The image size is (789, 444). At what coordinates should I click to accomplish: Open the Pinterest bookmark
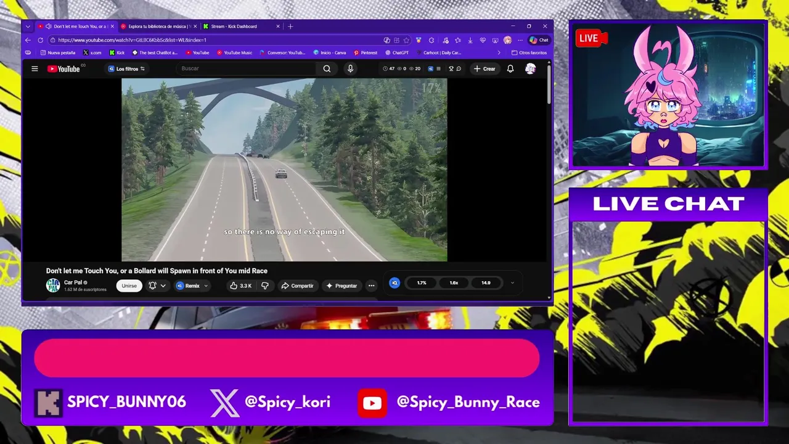coord(366,52)
